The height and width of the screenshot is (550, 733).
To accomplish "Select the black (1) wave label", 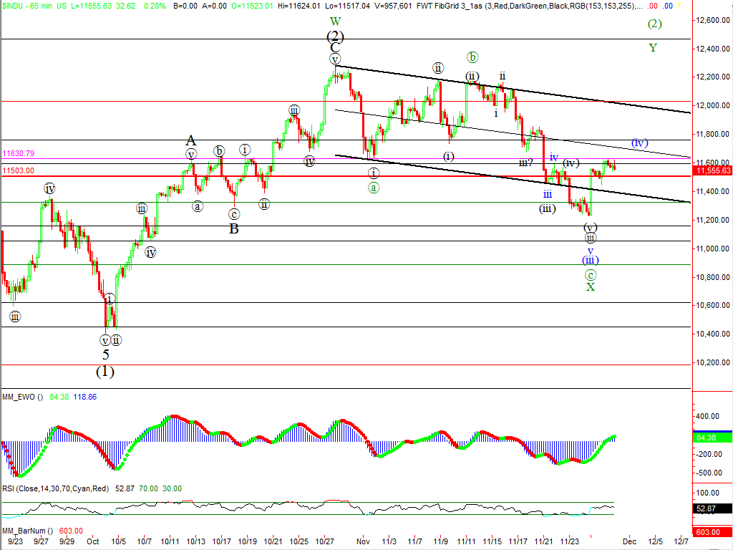I will point(105,371).
